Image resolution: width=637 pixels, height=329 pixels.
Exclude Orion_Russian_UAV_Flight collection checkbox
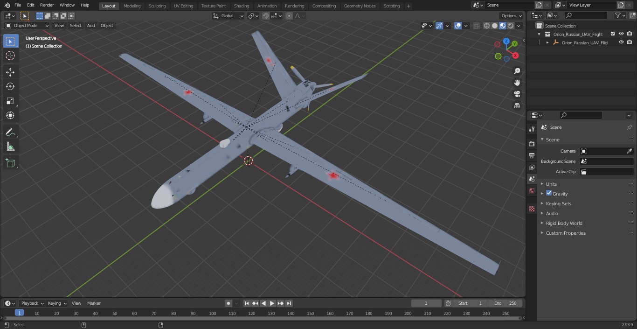coord(613,34)
